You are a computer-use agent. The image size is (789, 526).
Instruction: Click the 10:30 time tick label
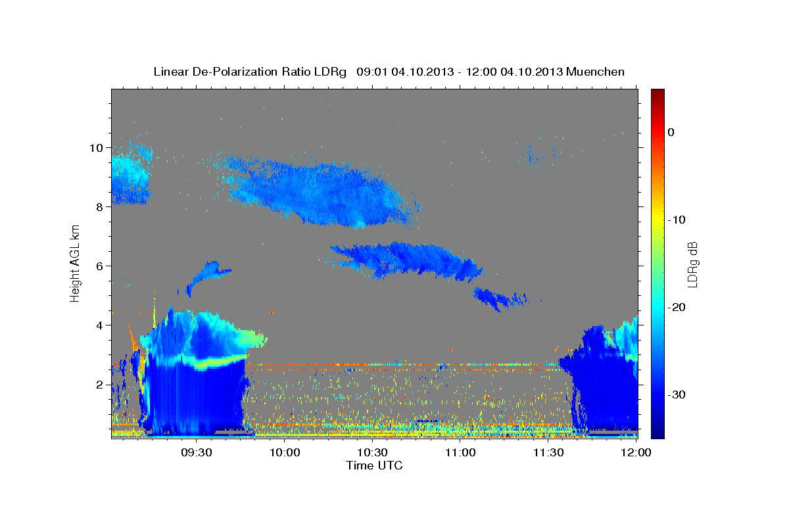(372, 452)
